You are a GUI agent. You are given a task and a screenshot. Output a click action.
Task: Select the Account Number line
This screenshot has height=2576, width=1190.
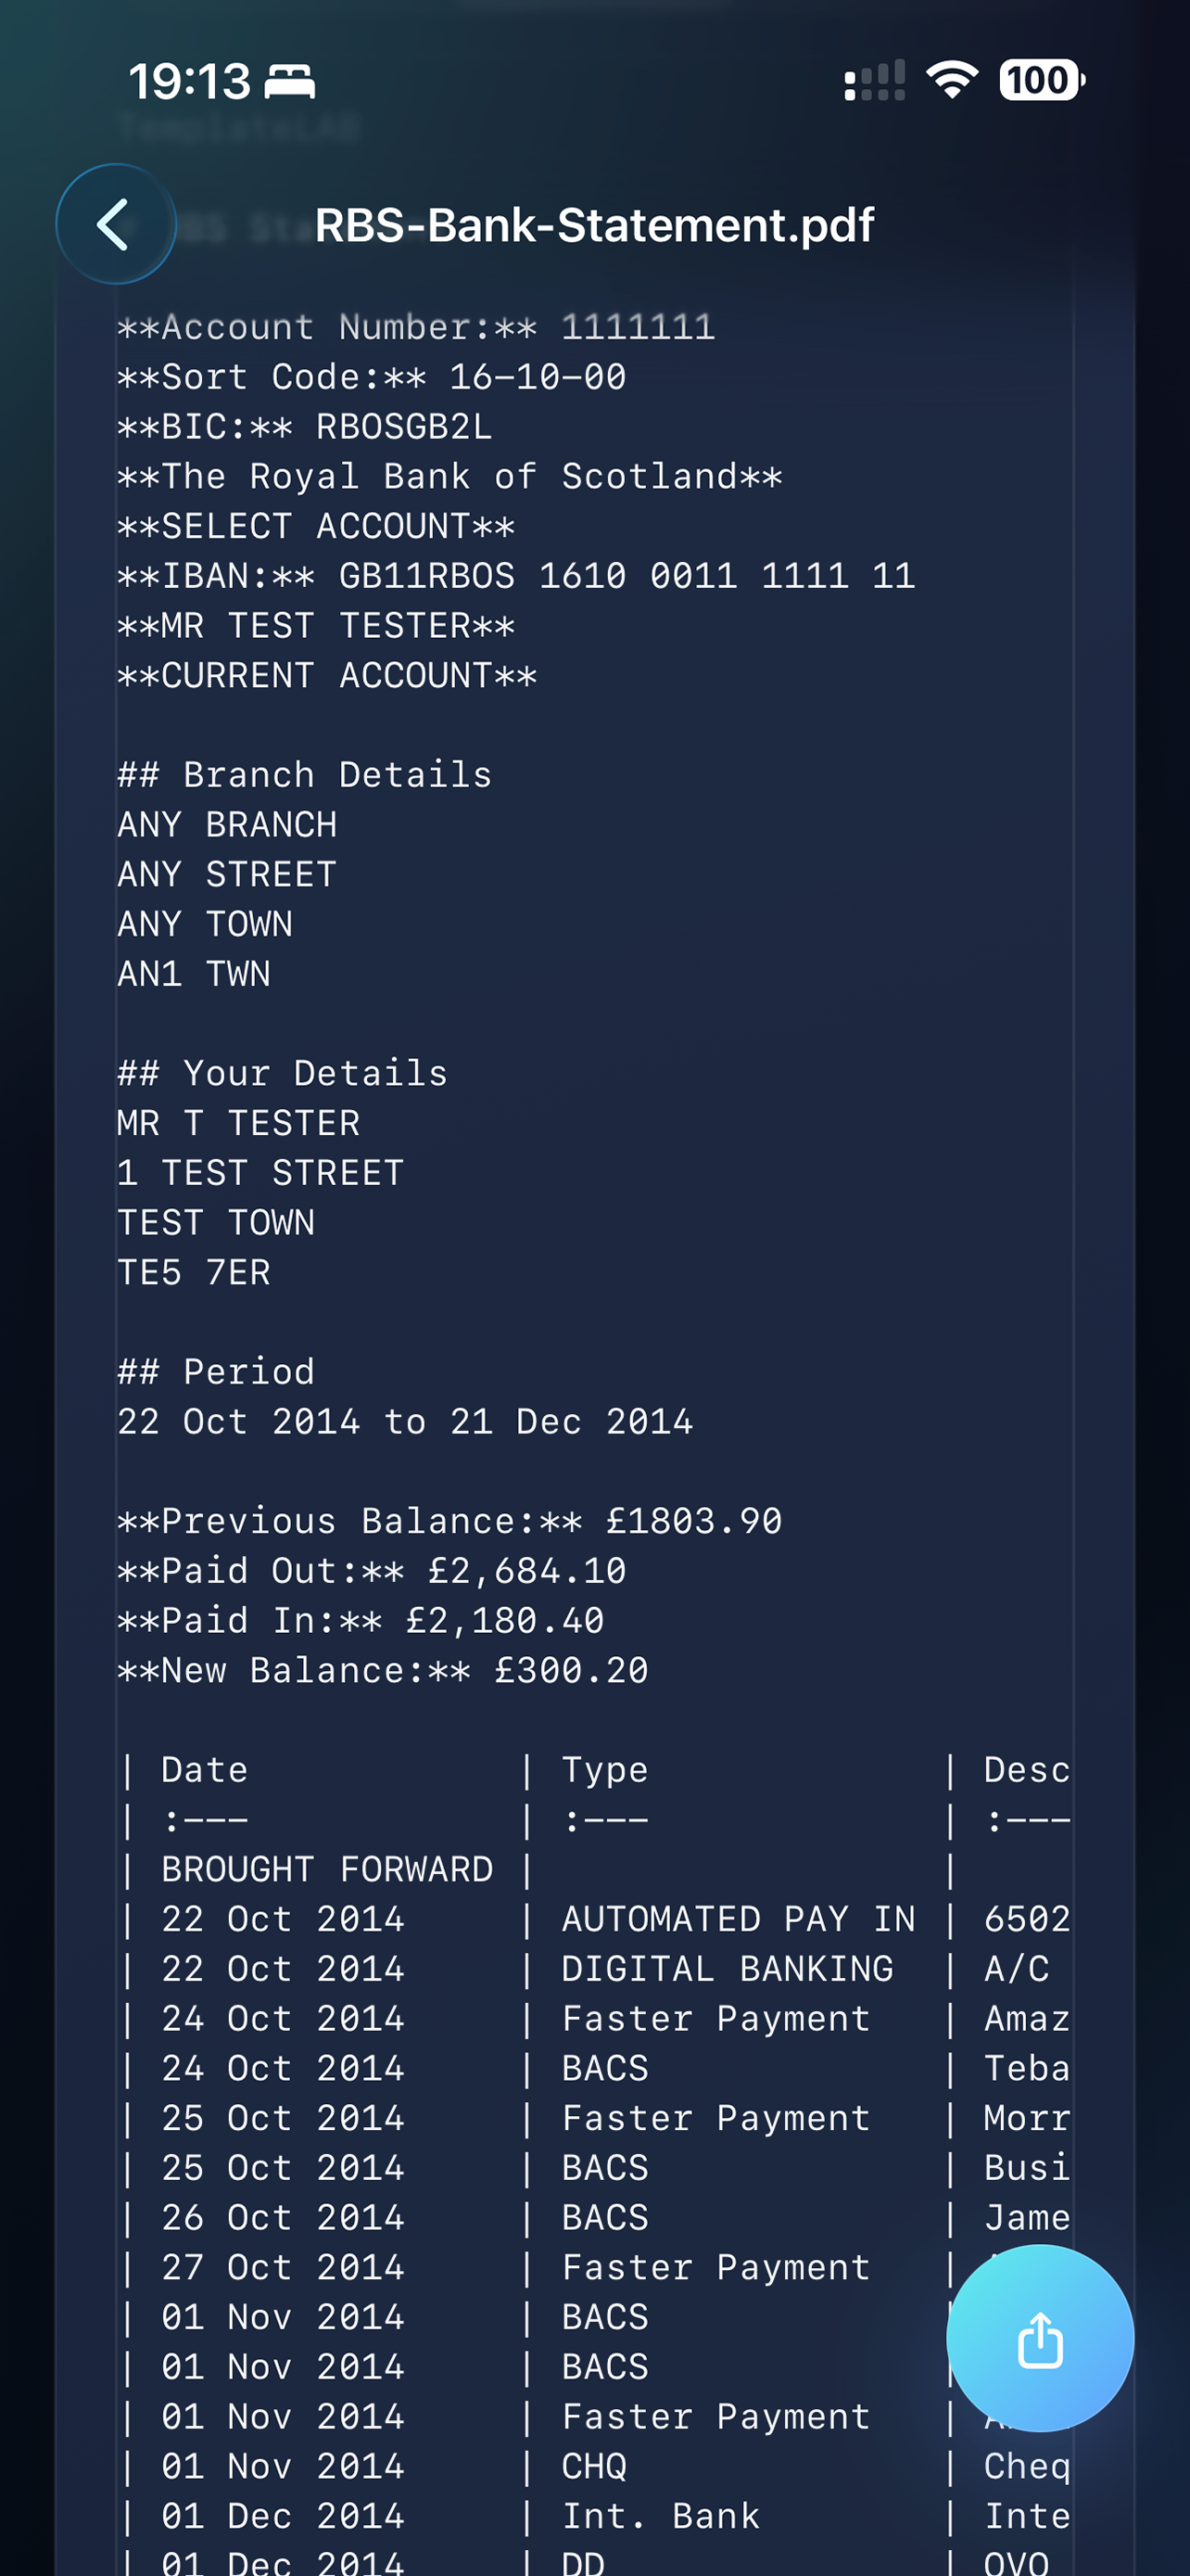click(417, 327)
